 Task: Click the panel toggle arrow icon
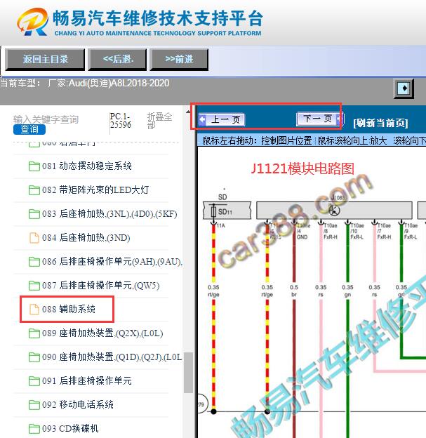[x=404, y=88]
